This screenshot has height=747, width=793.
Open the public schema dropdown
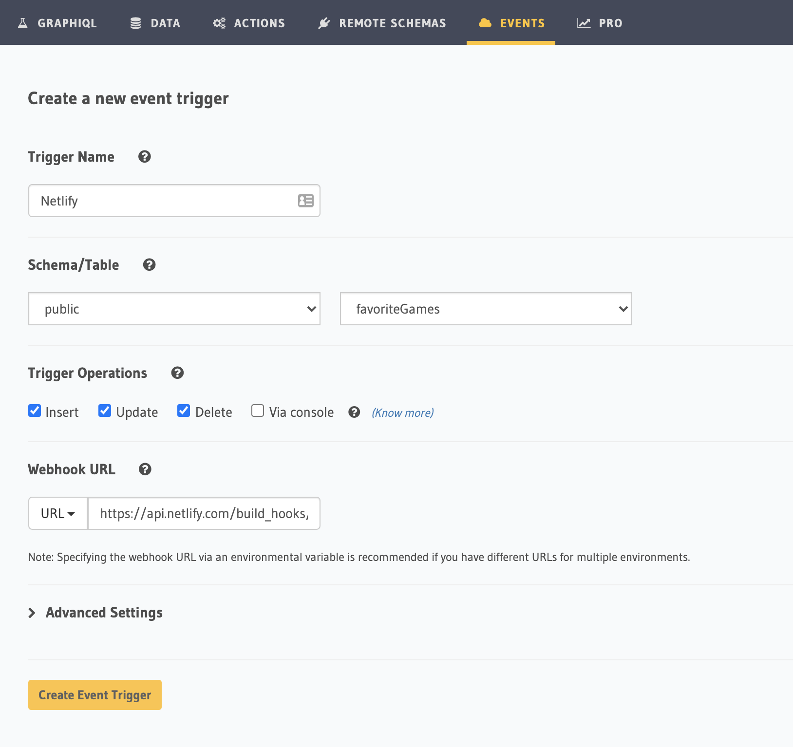point(173,309)
